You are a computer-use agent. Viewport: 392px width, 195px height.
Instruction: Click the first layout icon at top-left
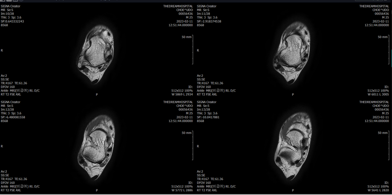(3, 0)
